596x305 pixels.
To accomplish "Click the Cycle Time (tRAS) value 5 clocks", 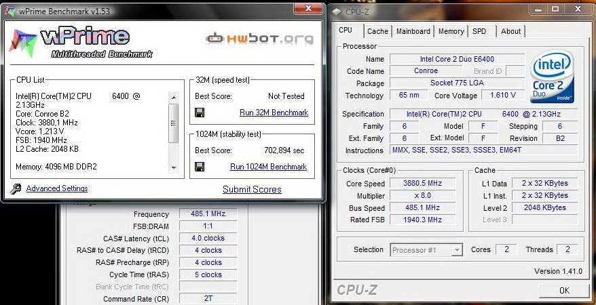I will [x=208, y=274].
